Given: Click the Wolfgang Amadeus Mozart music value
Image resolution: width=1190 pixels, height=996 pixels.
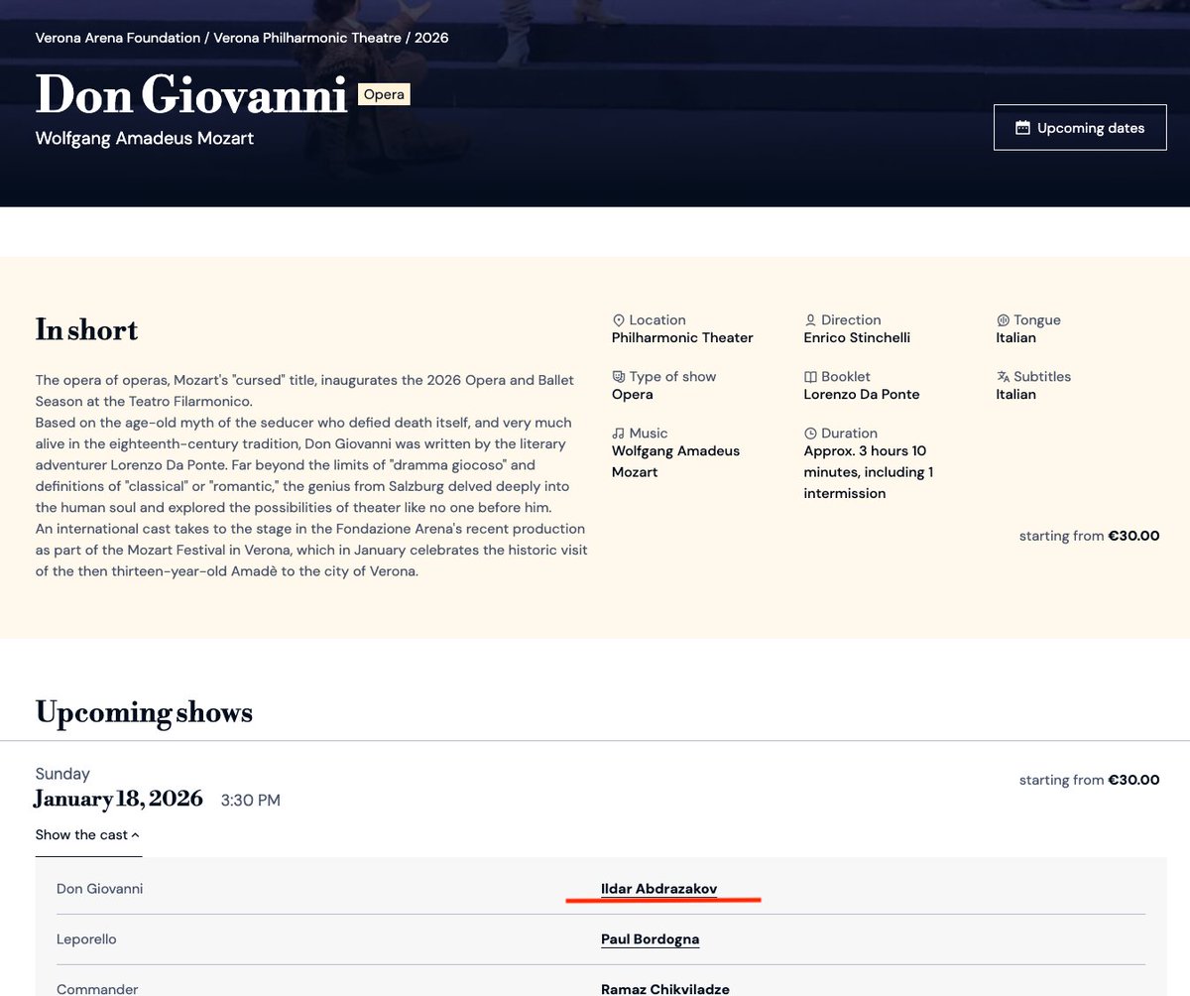Looking at the screenshot, I should tap(675, 461).
